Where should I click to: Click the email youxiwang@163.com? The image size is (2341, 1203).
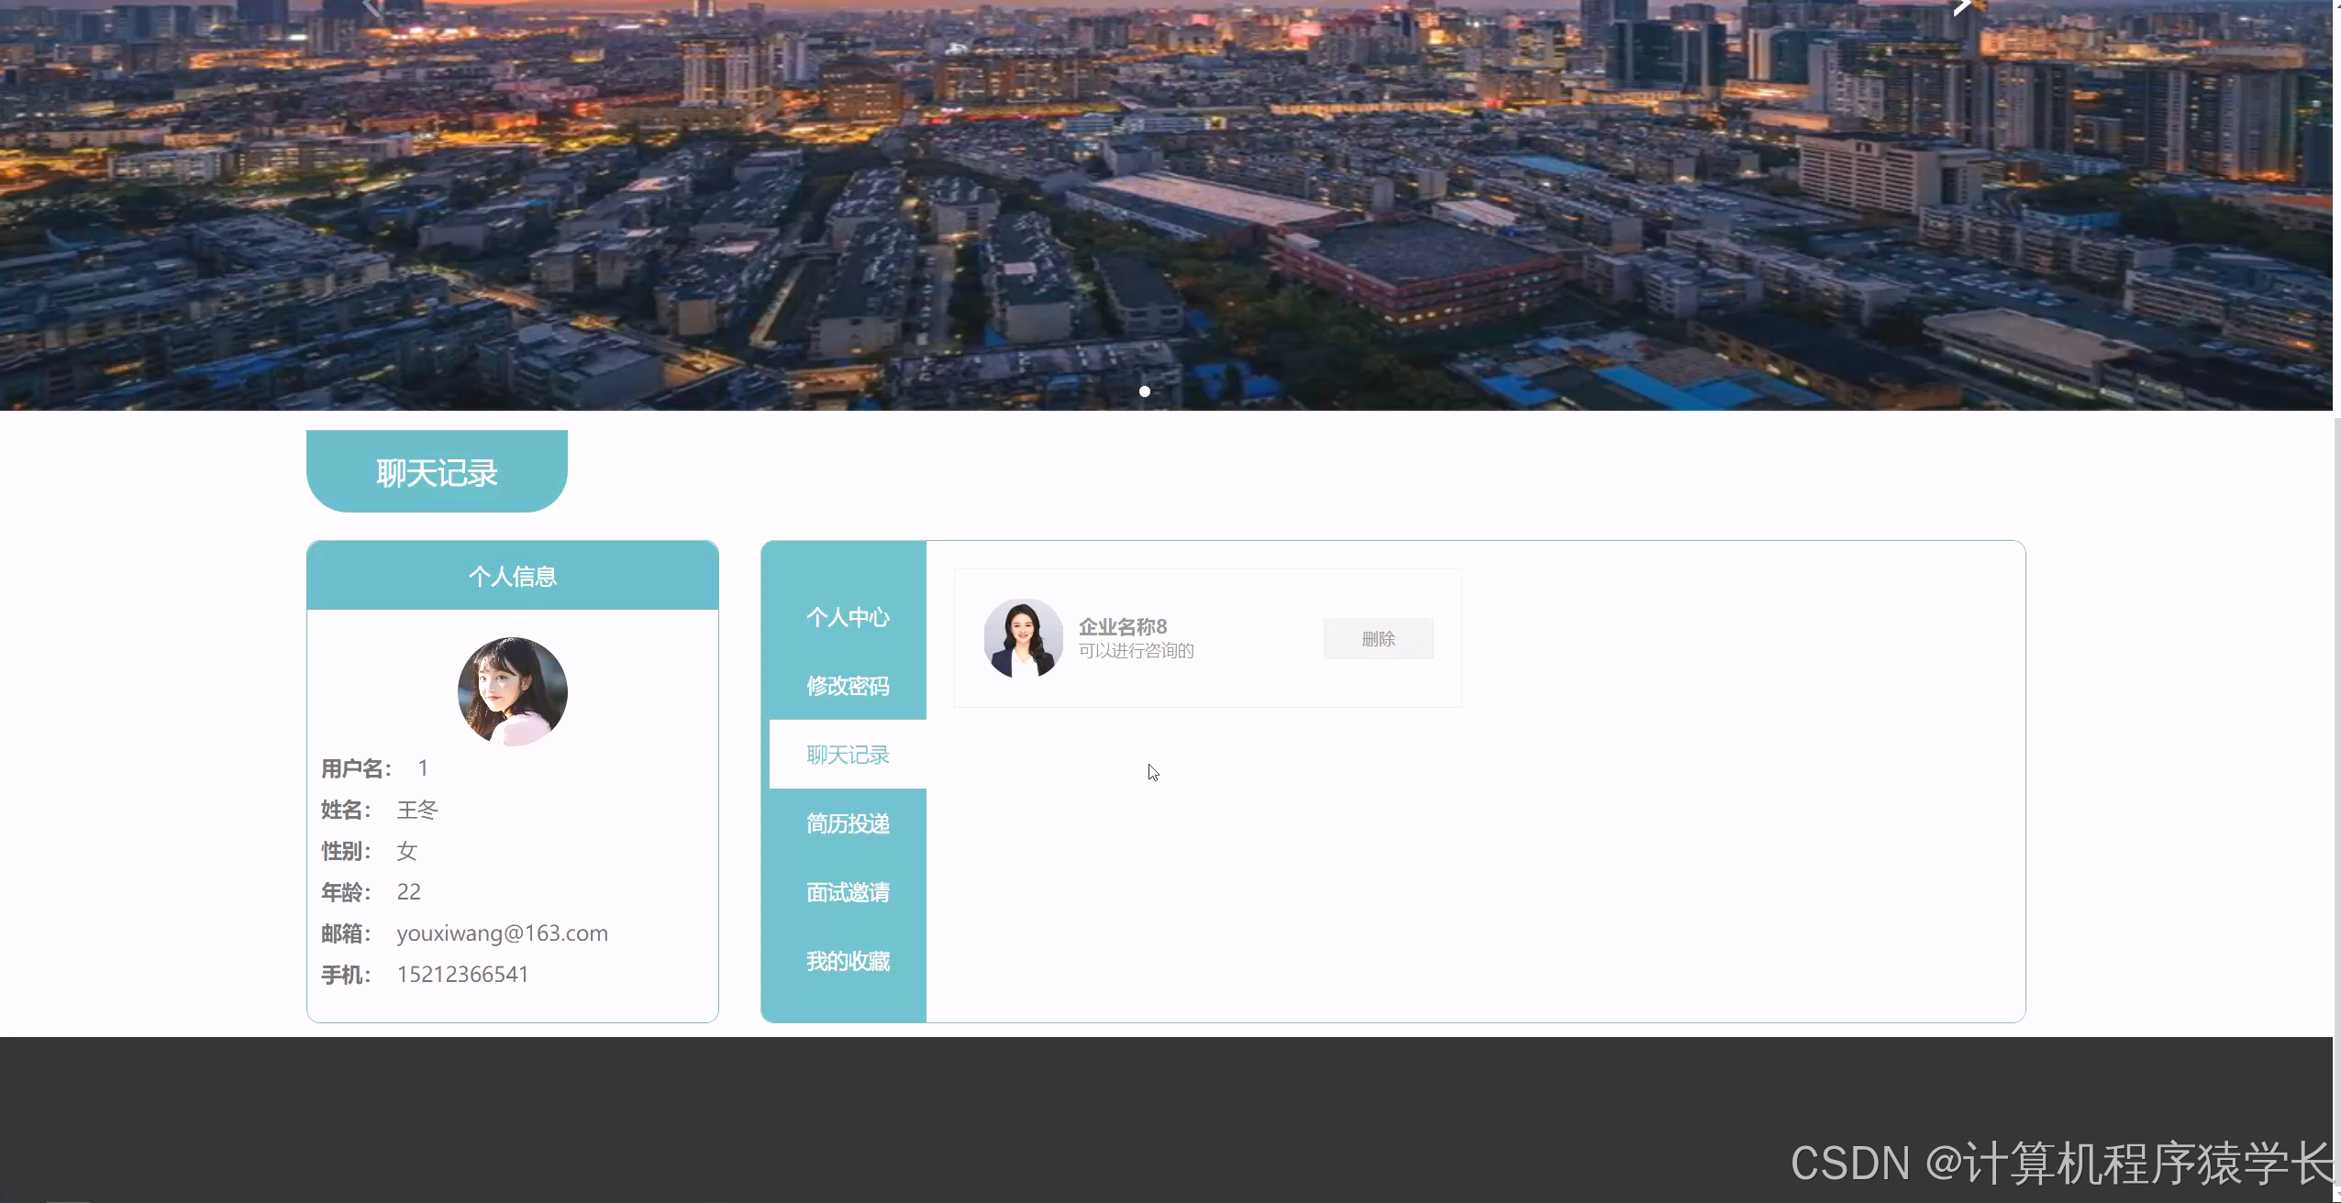(502, 933)
